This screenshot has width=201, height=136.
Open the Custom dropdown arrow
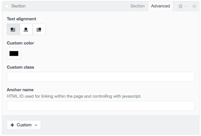[36, 125]
